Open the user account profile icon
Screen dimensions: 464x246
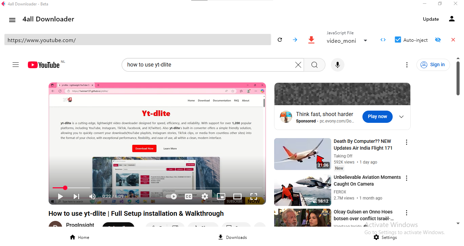[452, 19]
